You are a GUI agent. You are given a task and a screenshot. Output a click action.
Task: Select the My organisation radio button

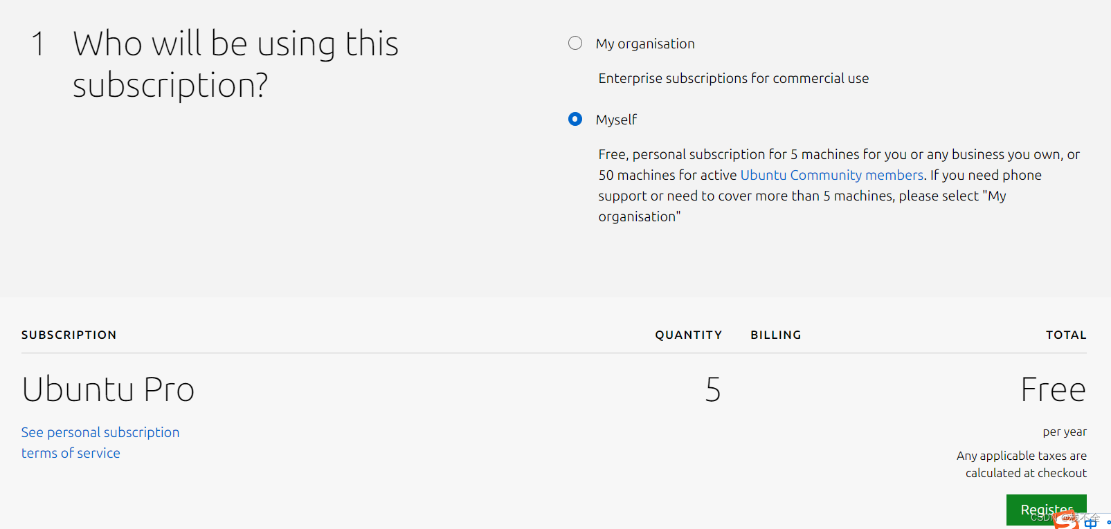click(575, 44)
